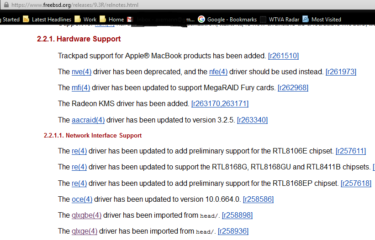Open Latest Headlines bookmark label

pyautogui.click(x=52, y=20)
